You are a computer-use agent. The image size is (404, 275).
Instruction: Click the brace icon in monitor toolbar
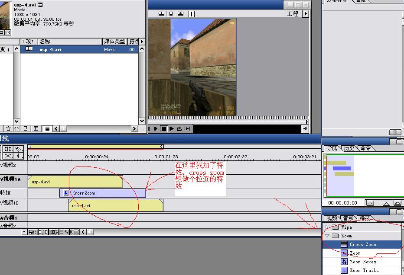[192, 14]
